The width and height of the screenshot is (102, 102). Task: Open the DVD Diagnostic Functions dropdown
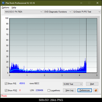58,12
